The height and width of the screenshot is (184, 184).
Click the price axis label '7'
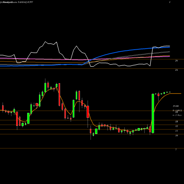176,150
